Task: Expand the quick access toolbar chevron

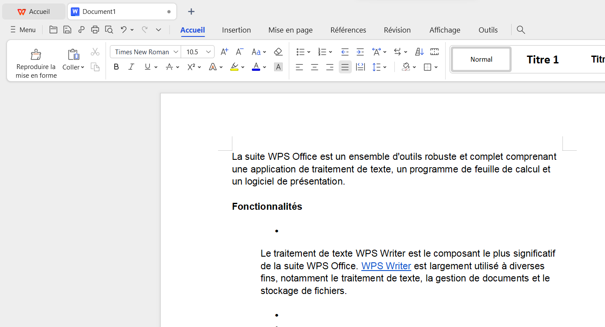Action: click(159, 30)
